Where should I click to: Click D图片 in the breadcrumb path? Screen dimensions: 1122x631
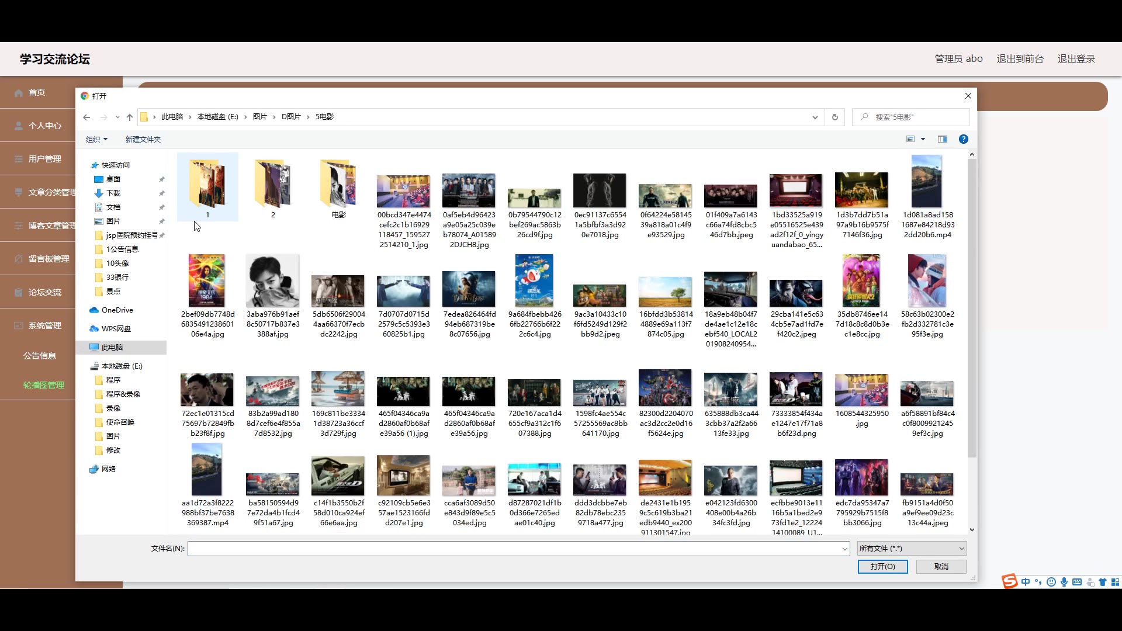point(291,117)
